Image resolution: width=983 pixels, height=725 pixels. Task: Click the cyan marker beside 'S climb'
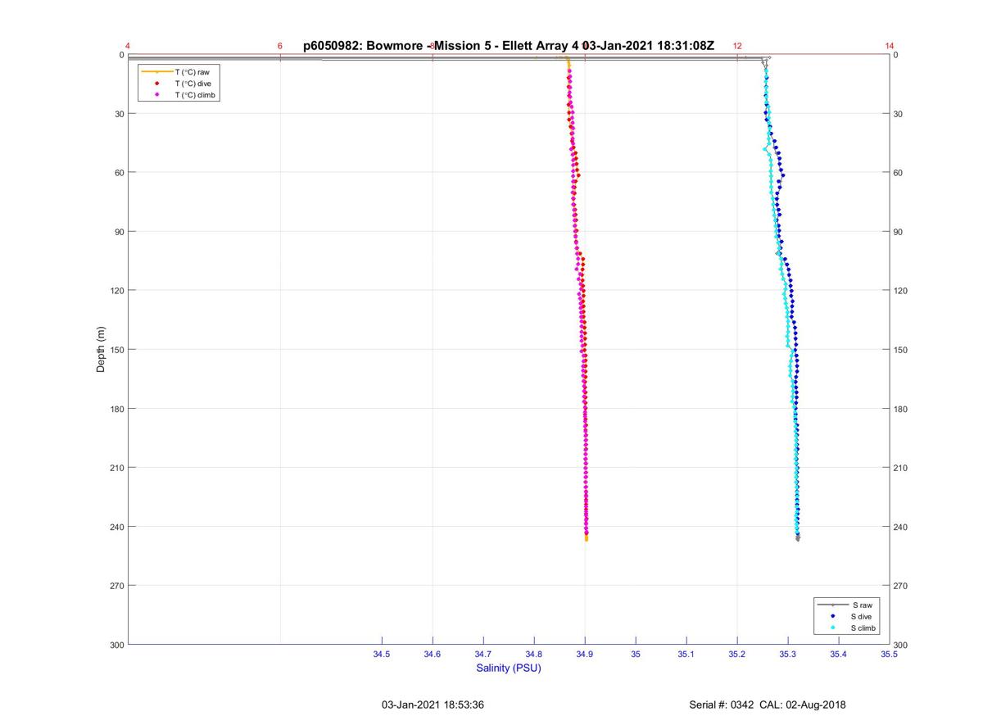pos(833,628)
